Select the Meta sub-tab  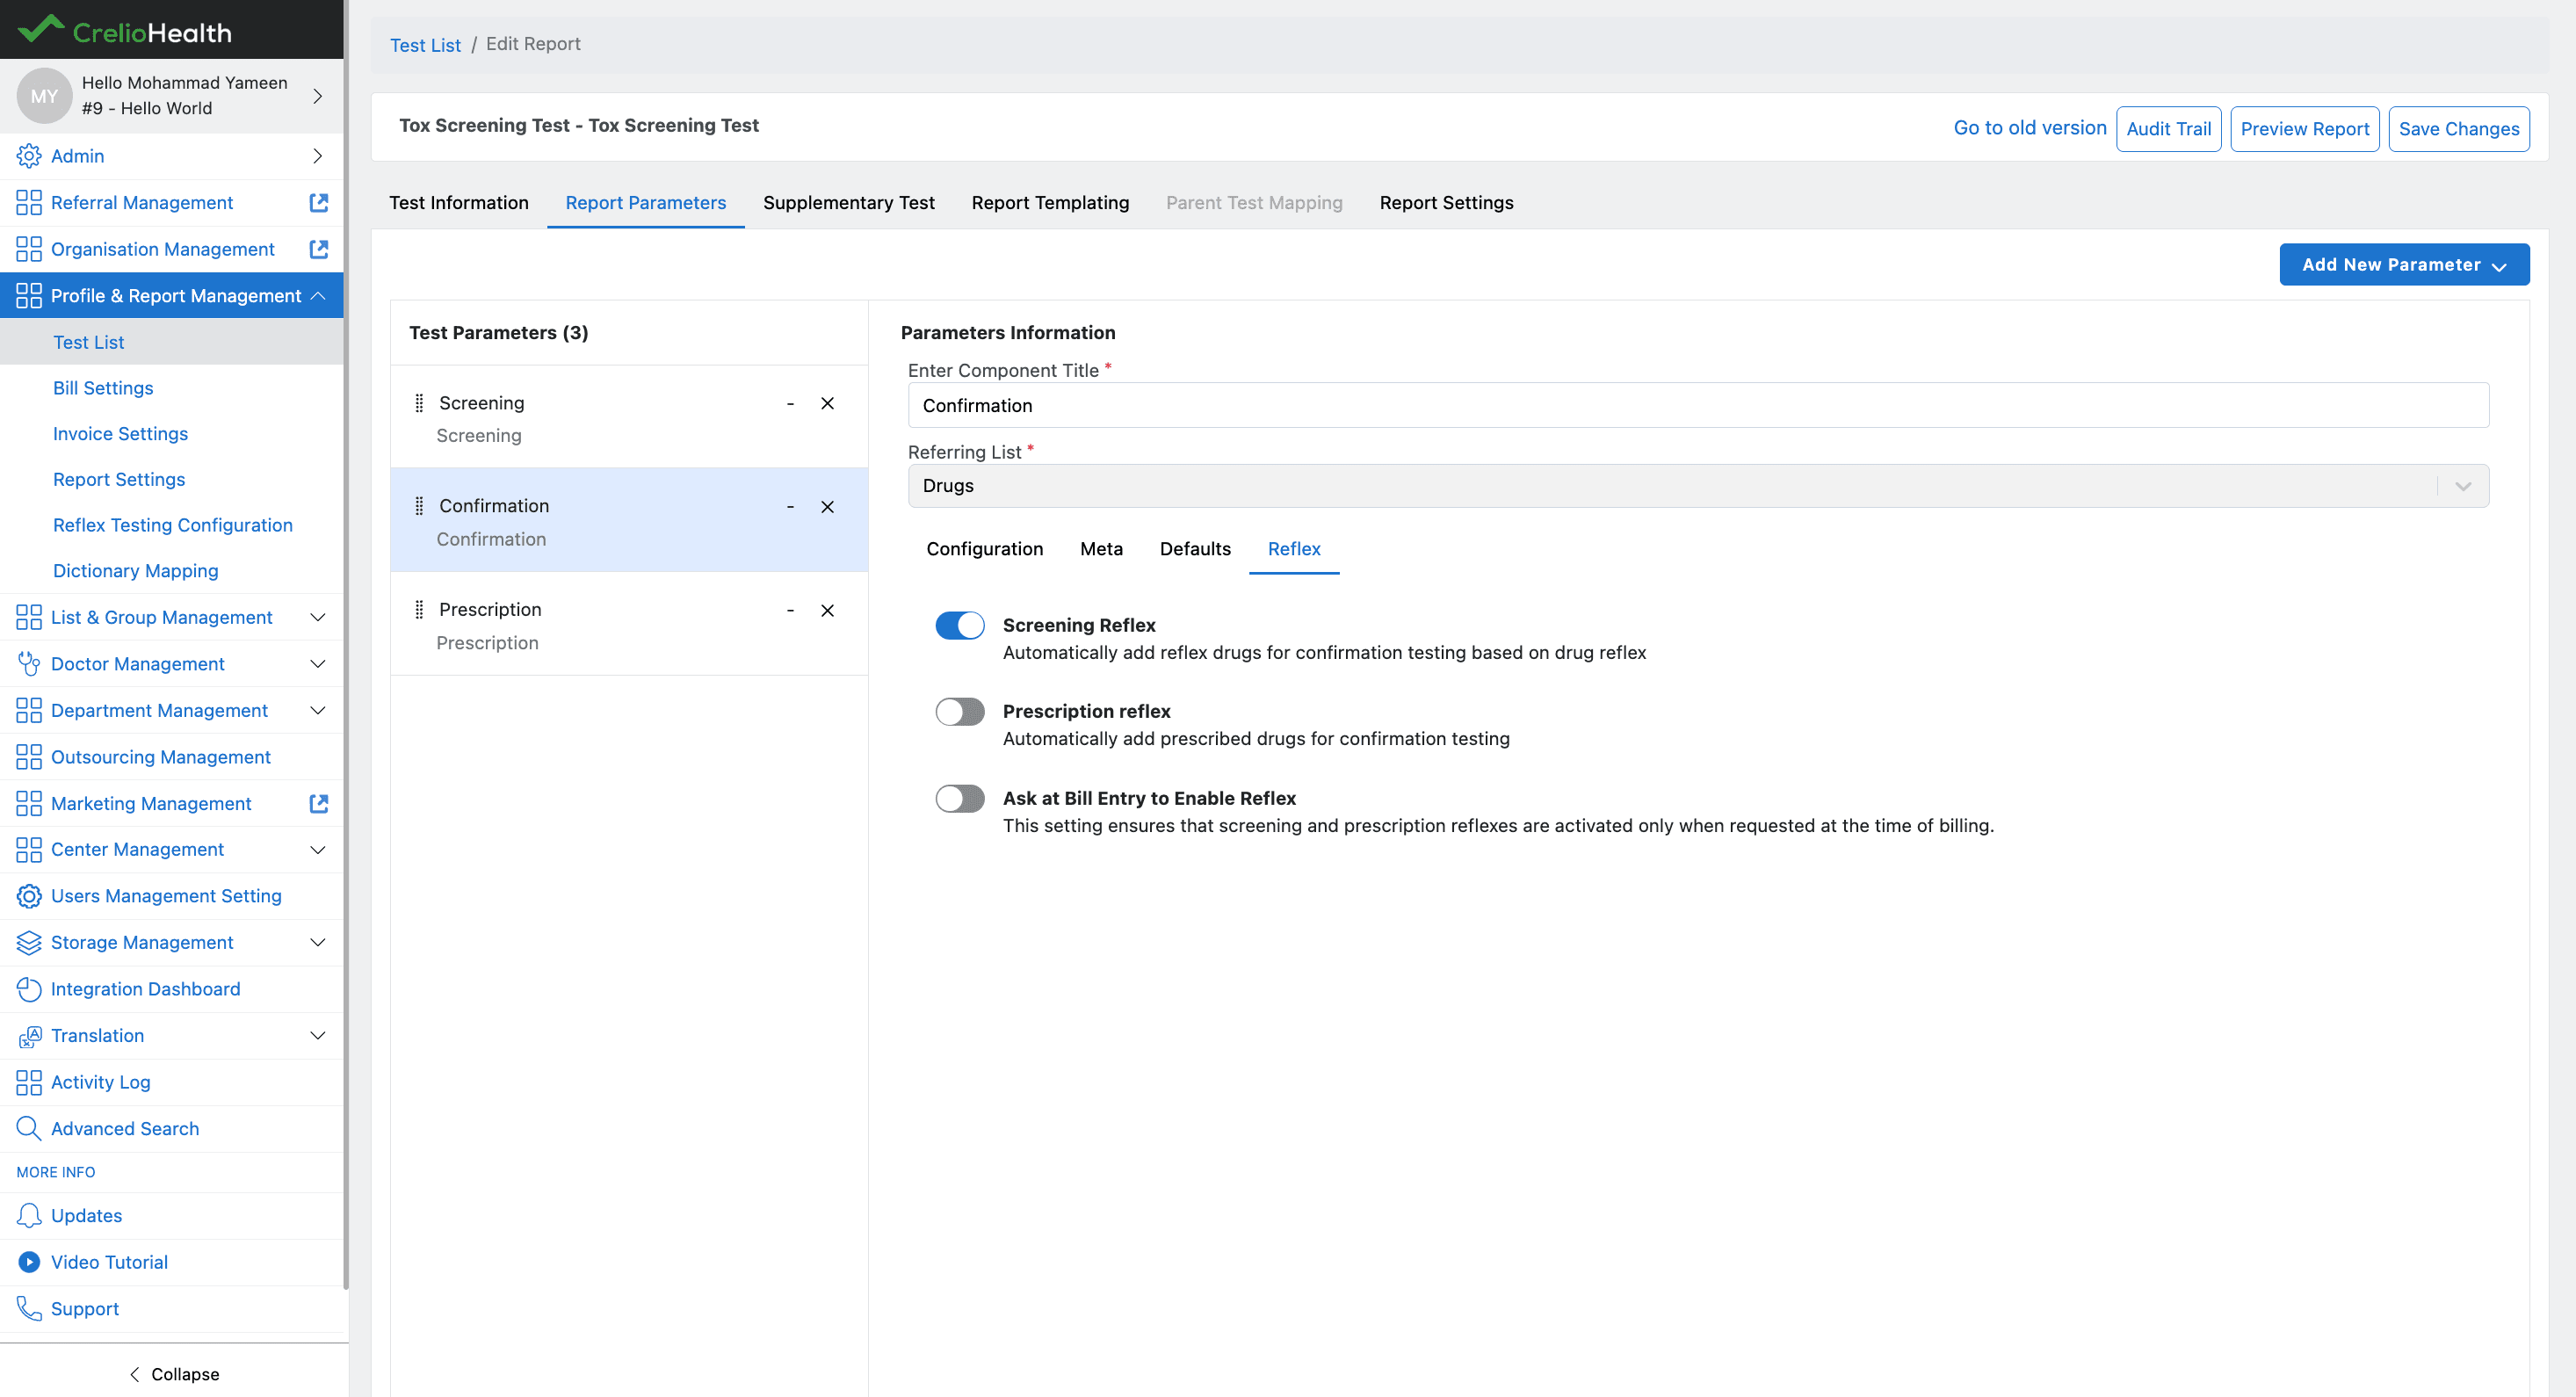tap(1101, 549)
